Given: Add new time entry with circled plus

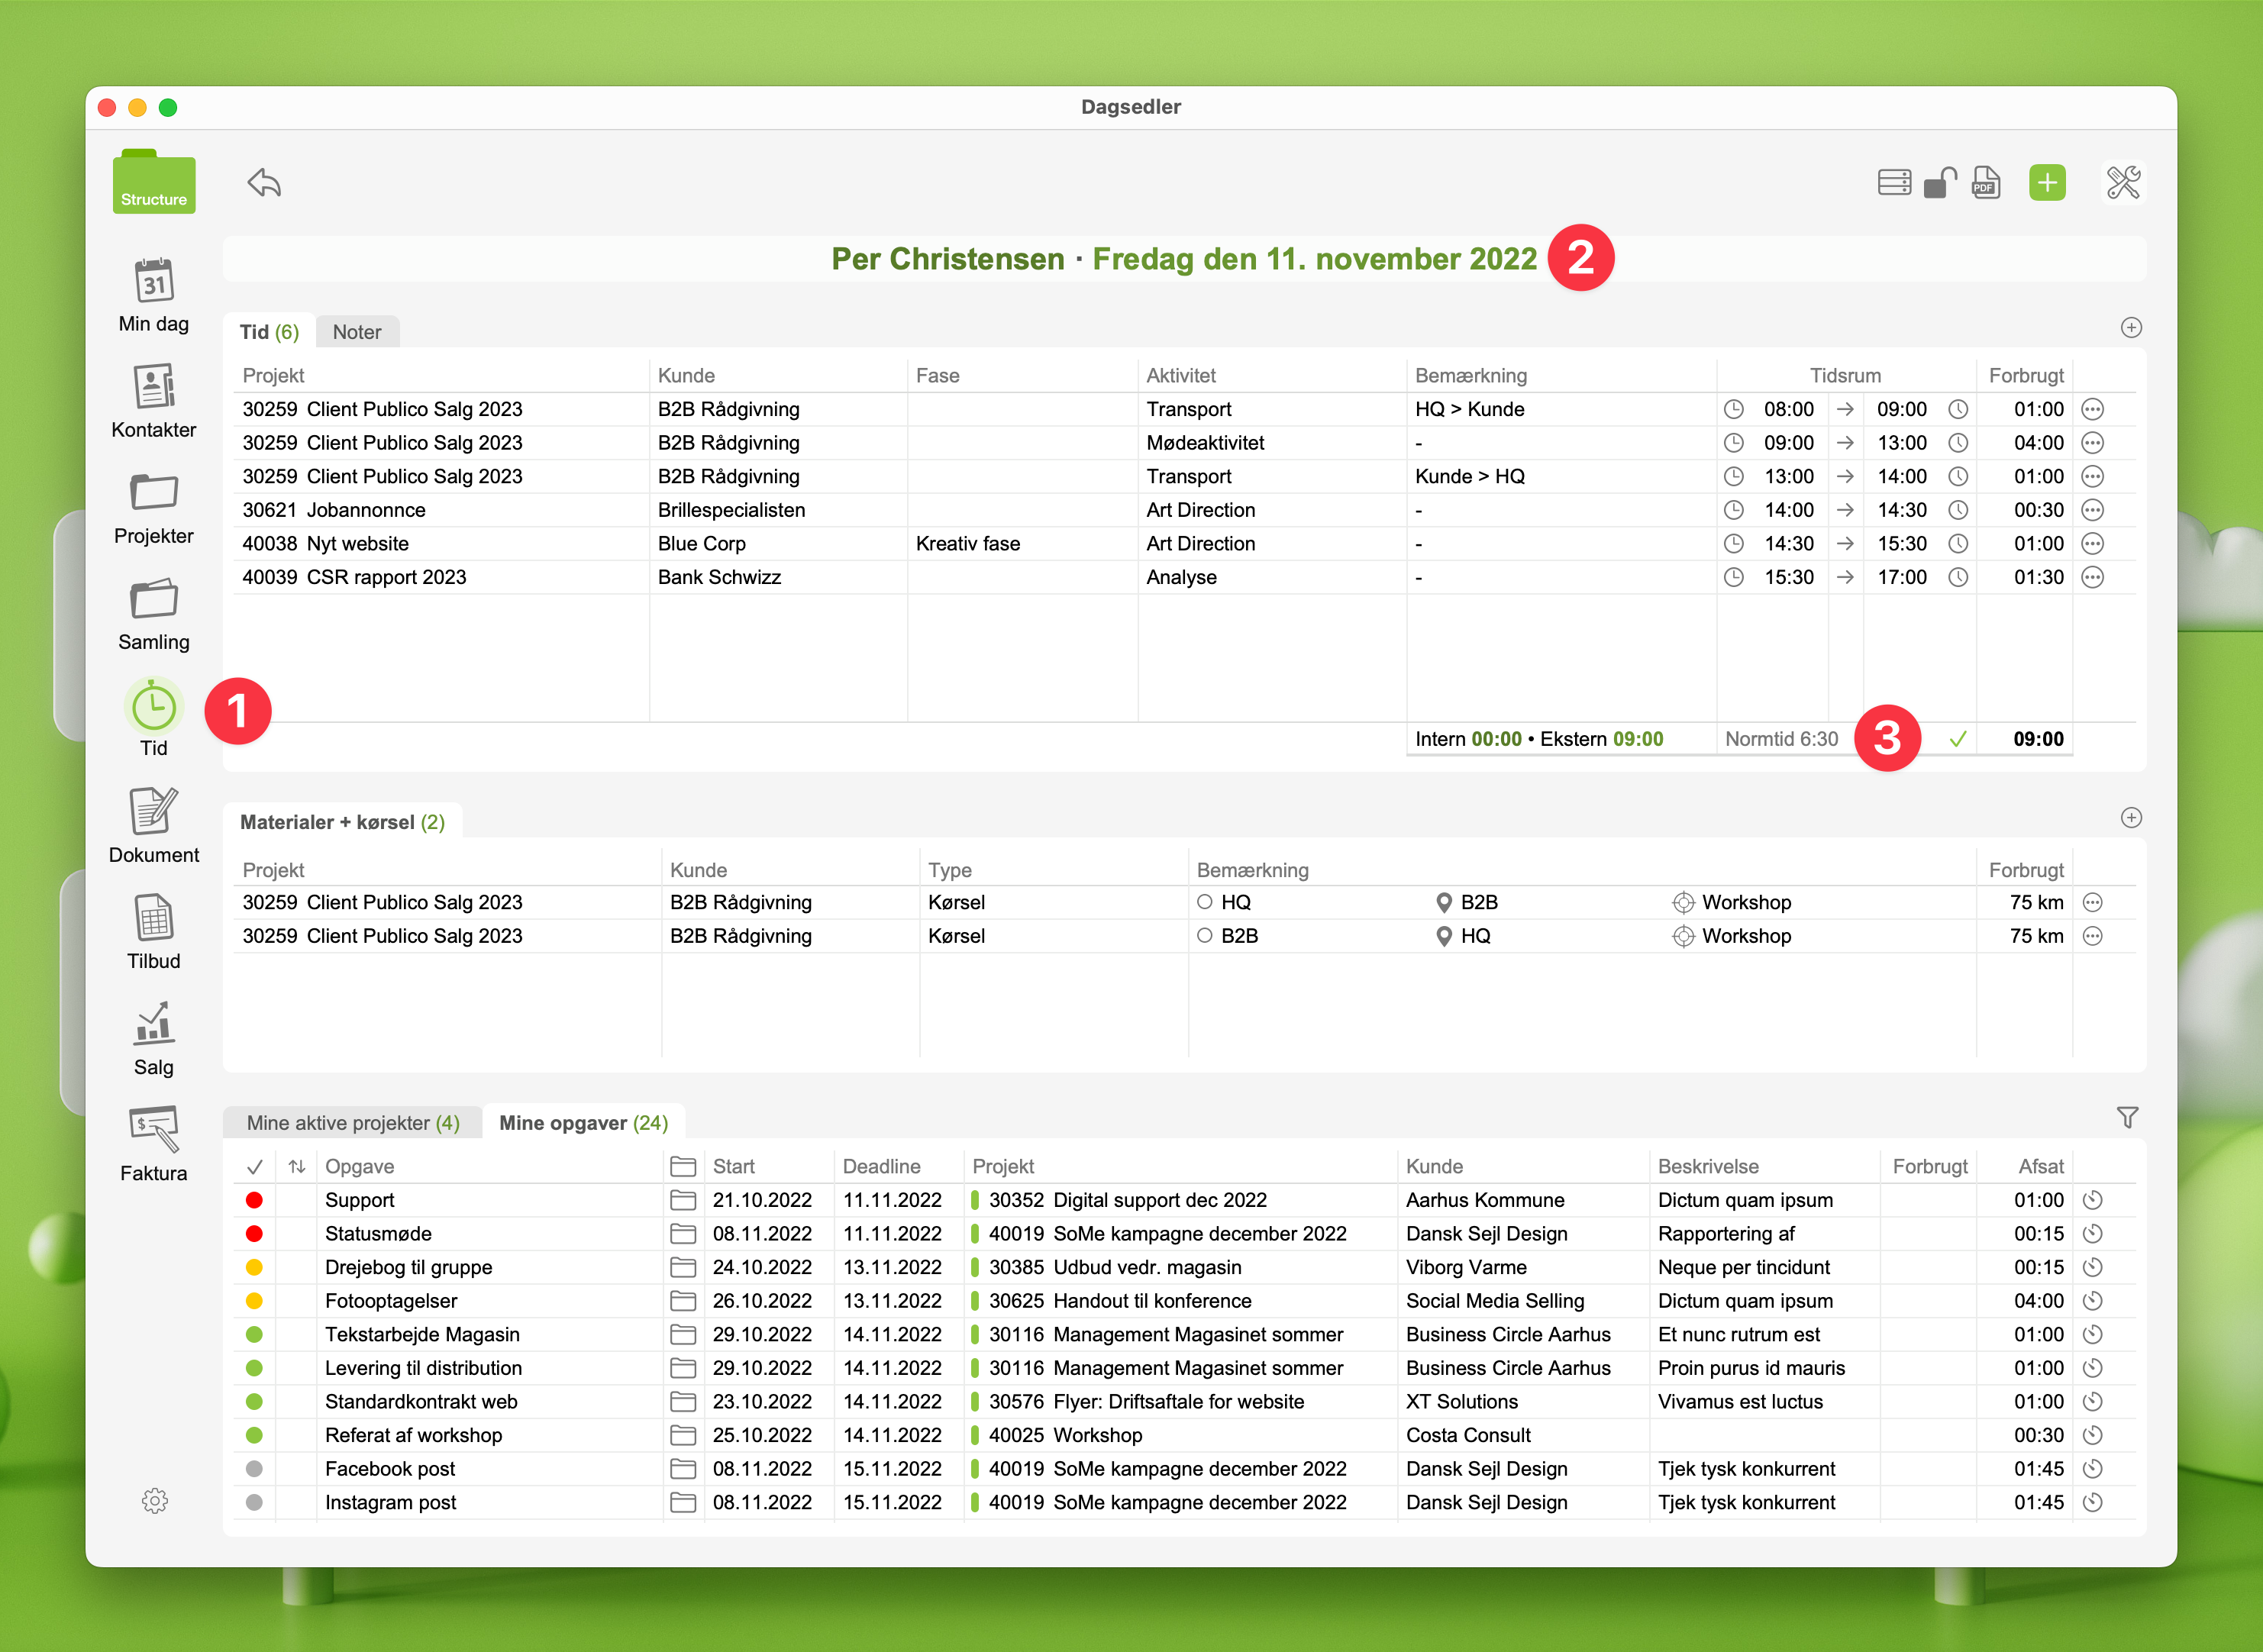Looking at the screenshot, I should (x=2131, y=328).
